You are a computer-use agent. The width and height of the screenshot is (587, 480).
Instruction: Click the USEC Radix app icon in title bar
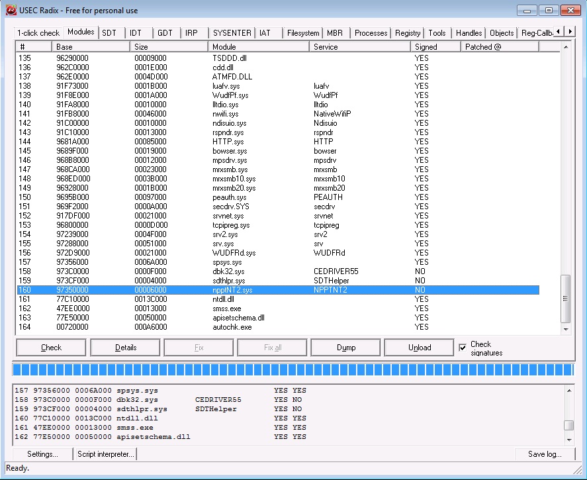(11, 10)
